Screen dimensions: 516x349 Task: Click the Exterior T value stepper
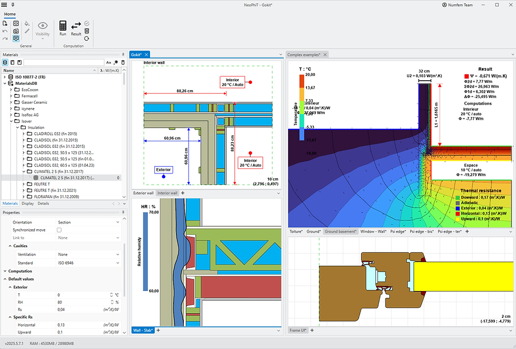point(111,295)
